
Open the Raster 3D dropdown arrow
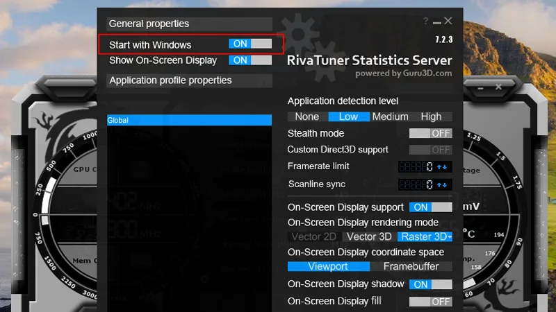click(x=450, y=237)
